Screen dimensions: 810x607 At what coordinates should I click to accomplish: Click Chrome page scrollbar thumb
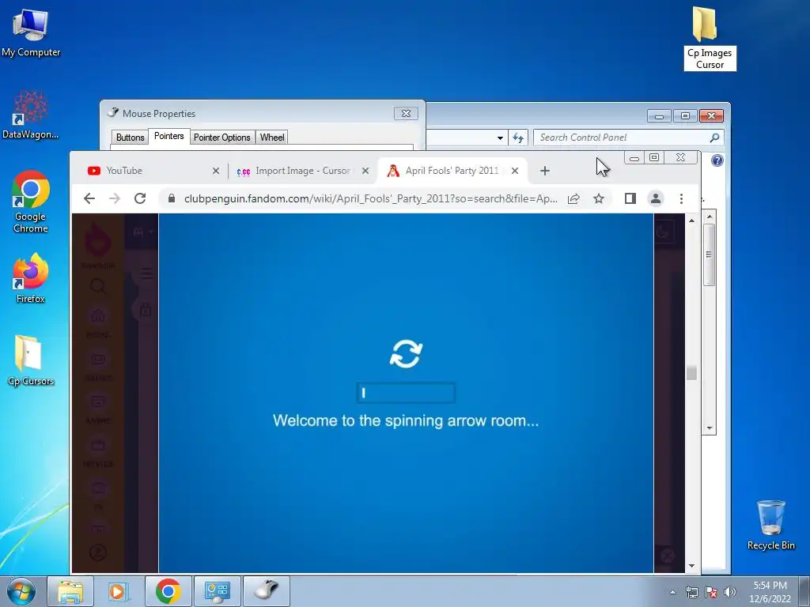(691, 373)
